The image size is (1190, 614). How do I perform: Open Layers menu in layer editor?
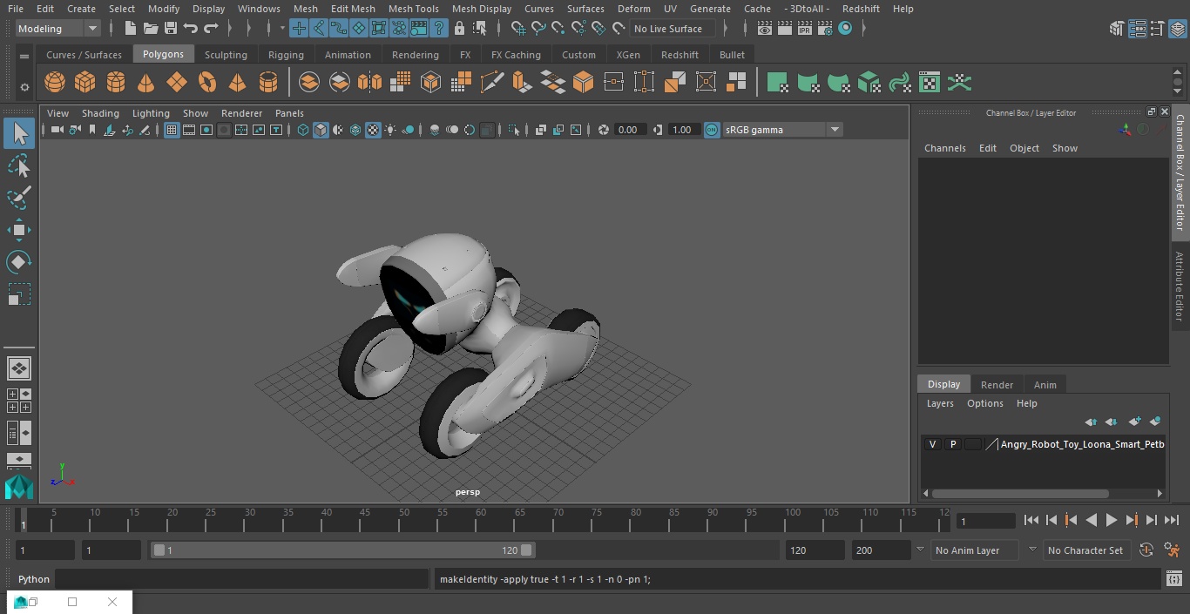point(940,403)
